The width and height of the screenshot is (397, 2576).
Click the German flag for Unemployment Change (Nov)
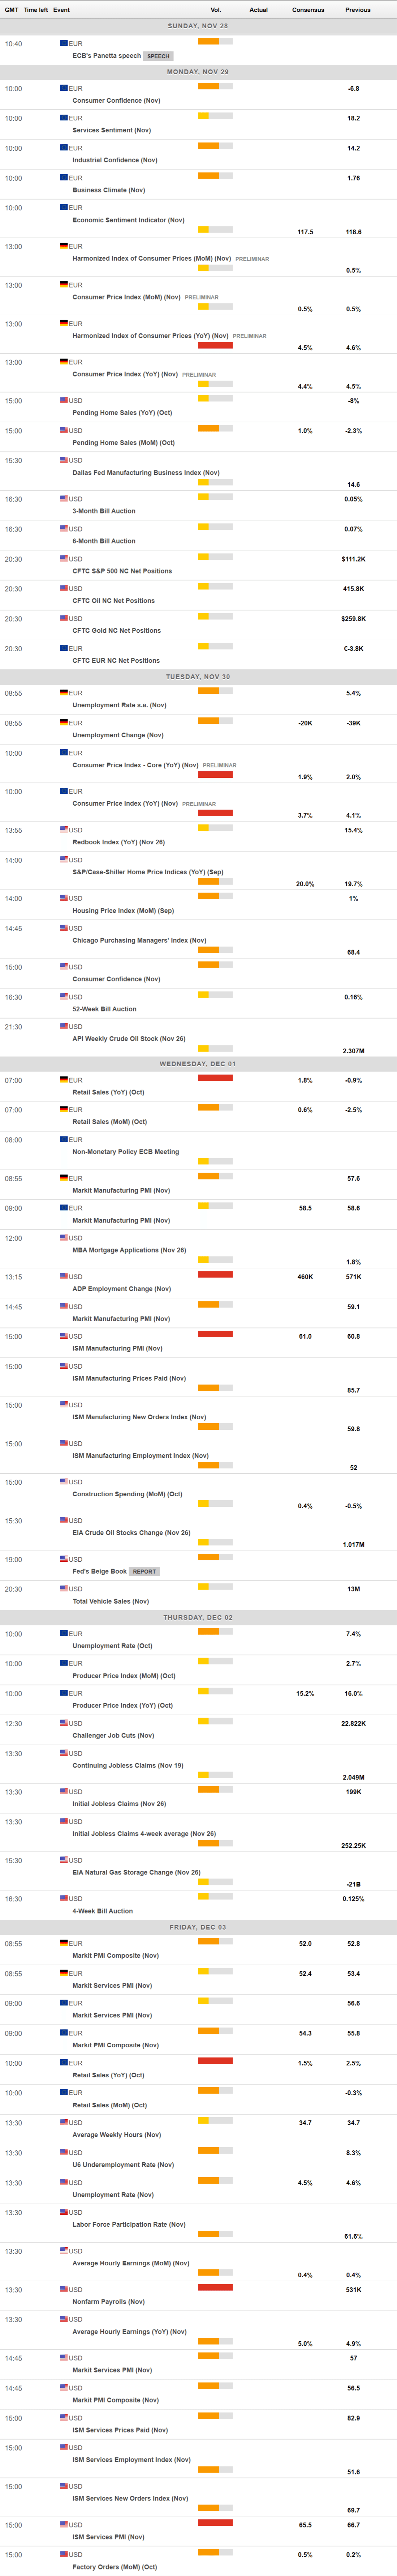point(64,722)
